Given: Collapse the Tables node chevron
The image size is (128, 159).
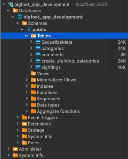Looking at the screenshot, I should (27, 36).
